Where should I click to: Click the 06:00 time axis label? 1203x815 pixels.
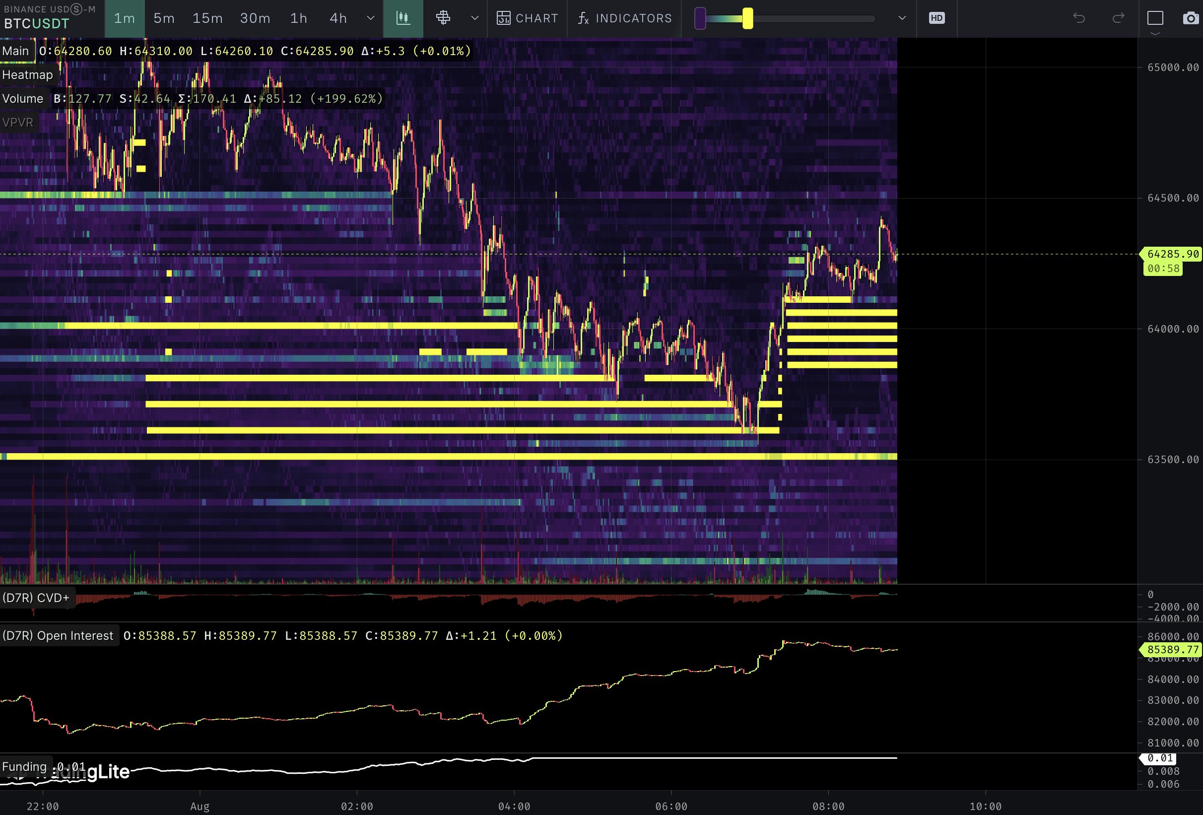[671, 806]
